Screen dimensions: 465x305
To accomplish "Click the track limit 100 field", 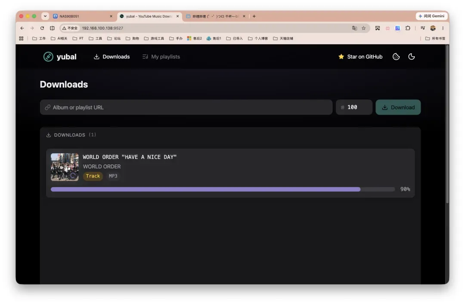I will coord(354,107).
